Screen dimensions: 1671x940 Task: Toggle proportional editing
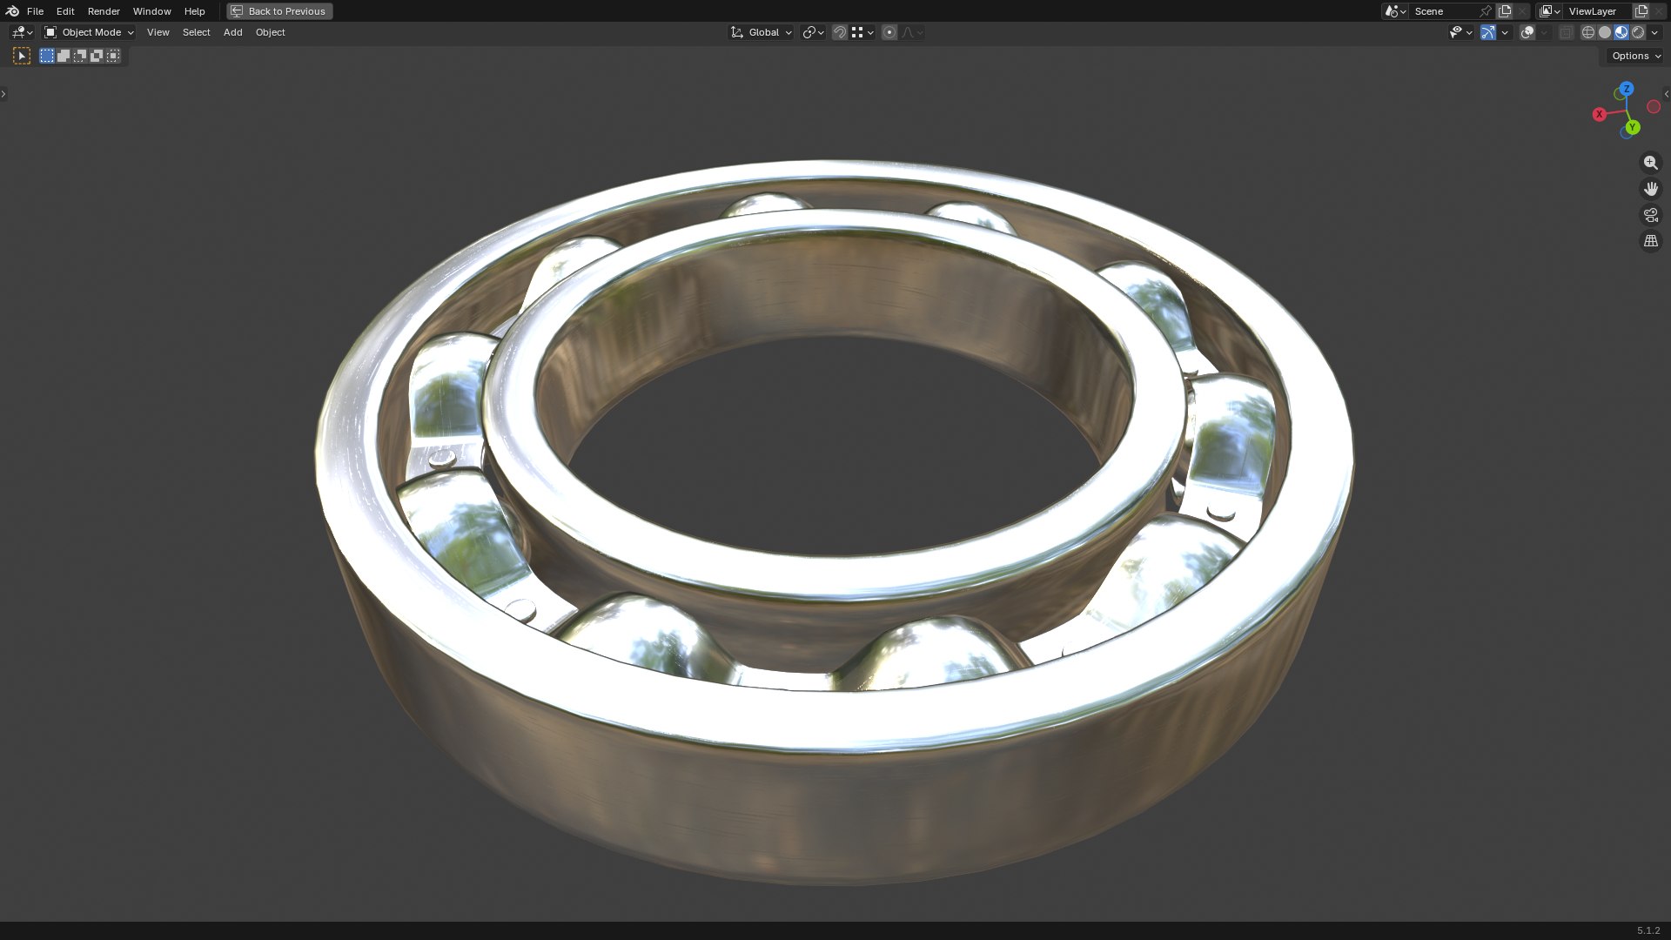point(889,32)
